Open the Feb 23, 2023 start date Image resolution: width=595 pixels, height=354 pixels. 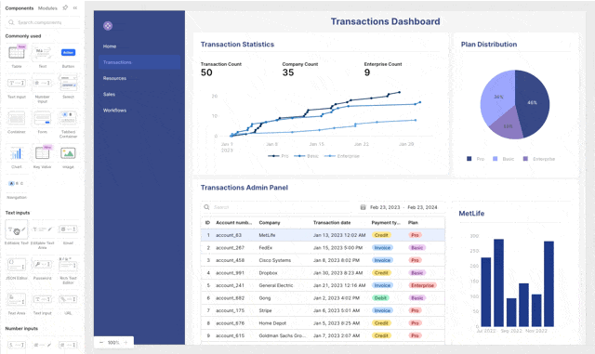click(385, 207)
